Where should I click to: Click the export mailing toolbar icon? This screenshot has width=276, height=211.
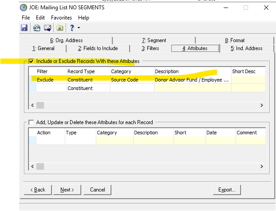tap(47, 28)
